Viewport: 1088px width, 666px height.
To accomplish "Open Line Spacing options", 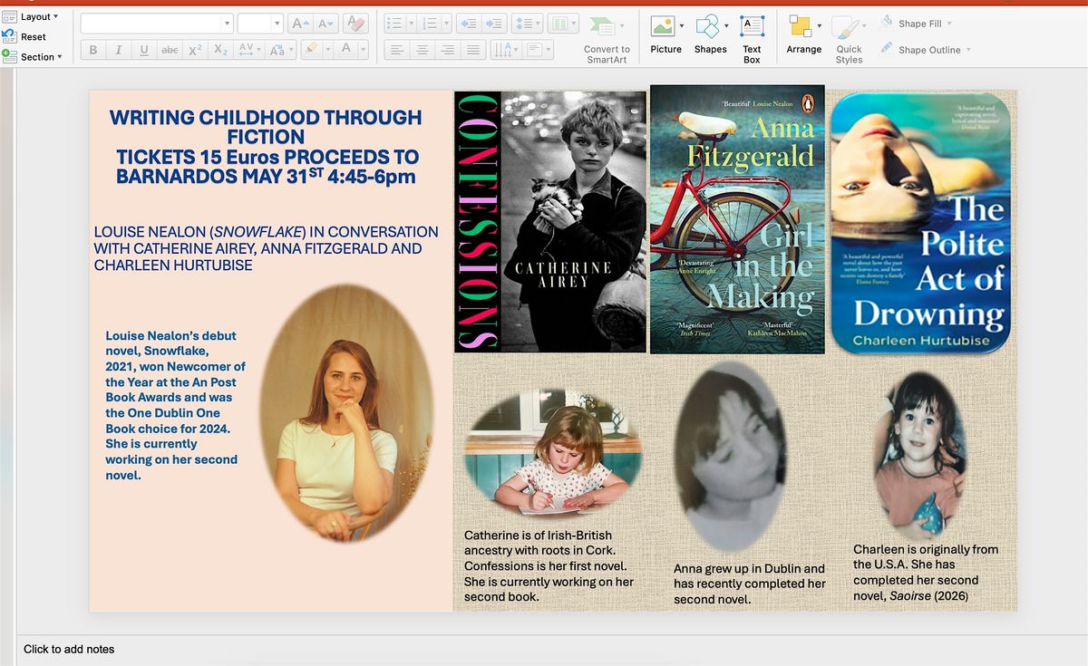I will (527, 24).
